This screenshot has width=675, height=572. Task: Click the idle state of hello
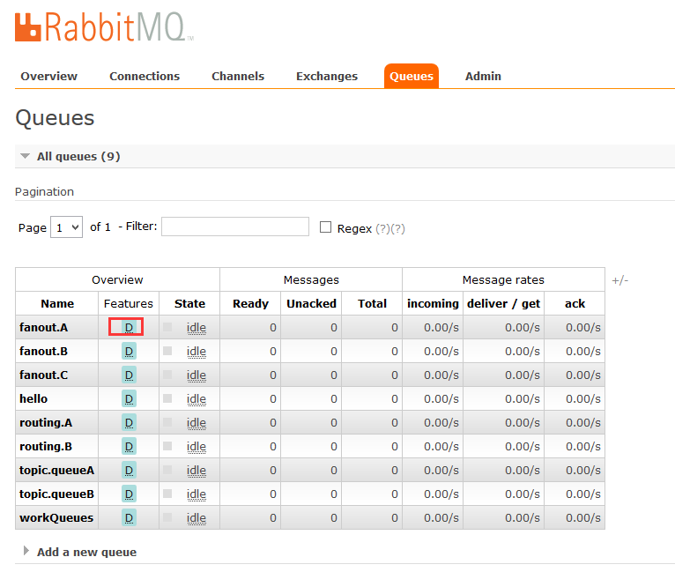197,398
